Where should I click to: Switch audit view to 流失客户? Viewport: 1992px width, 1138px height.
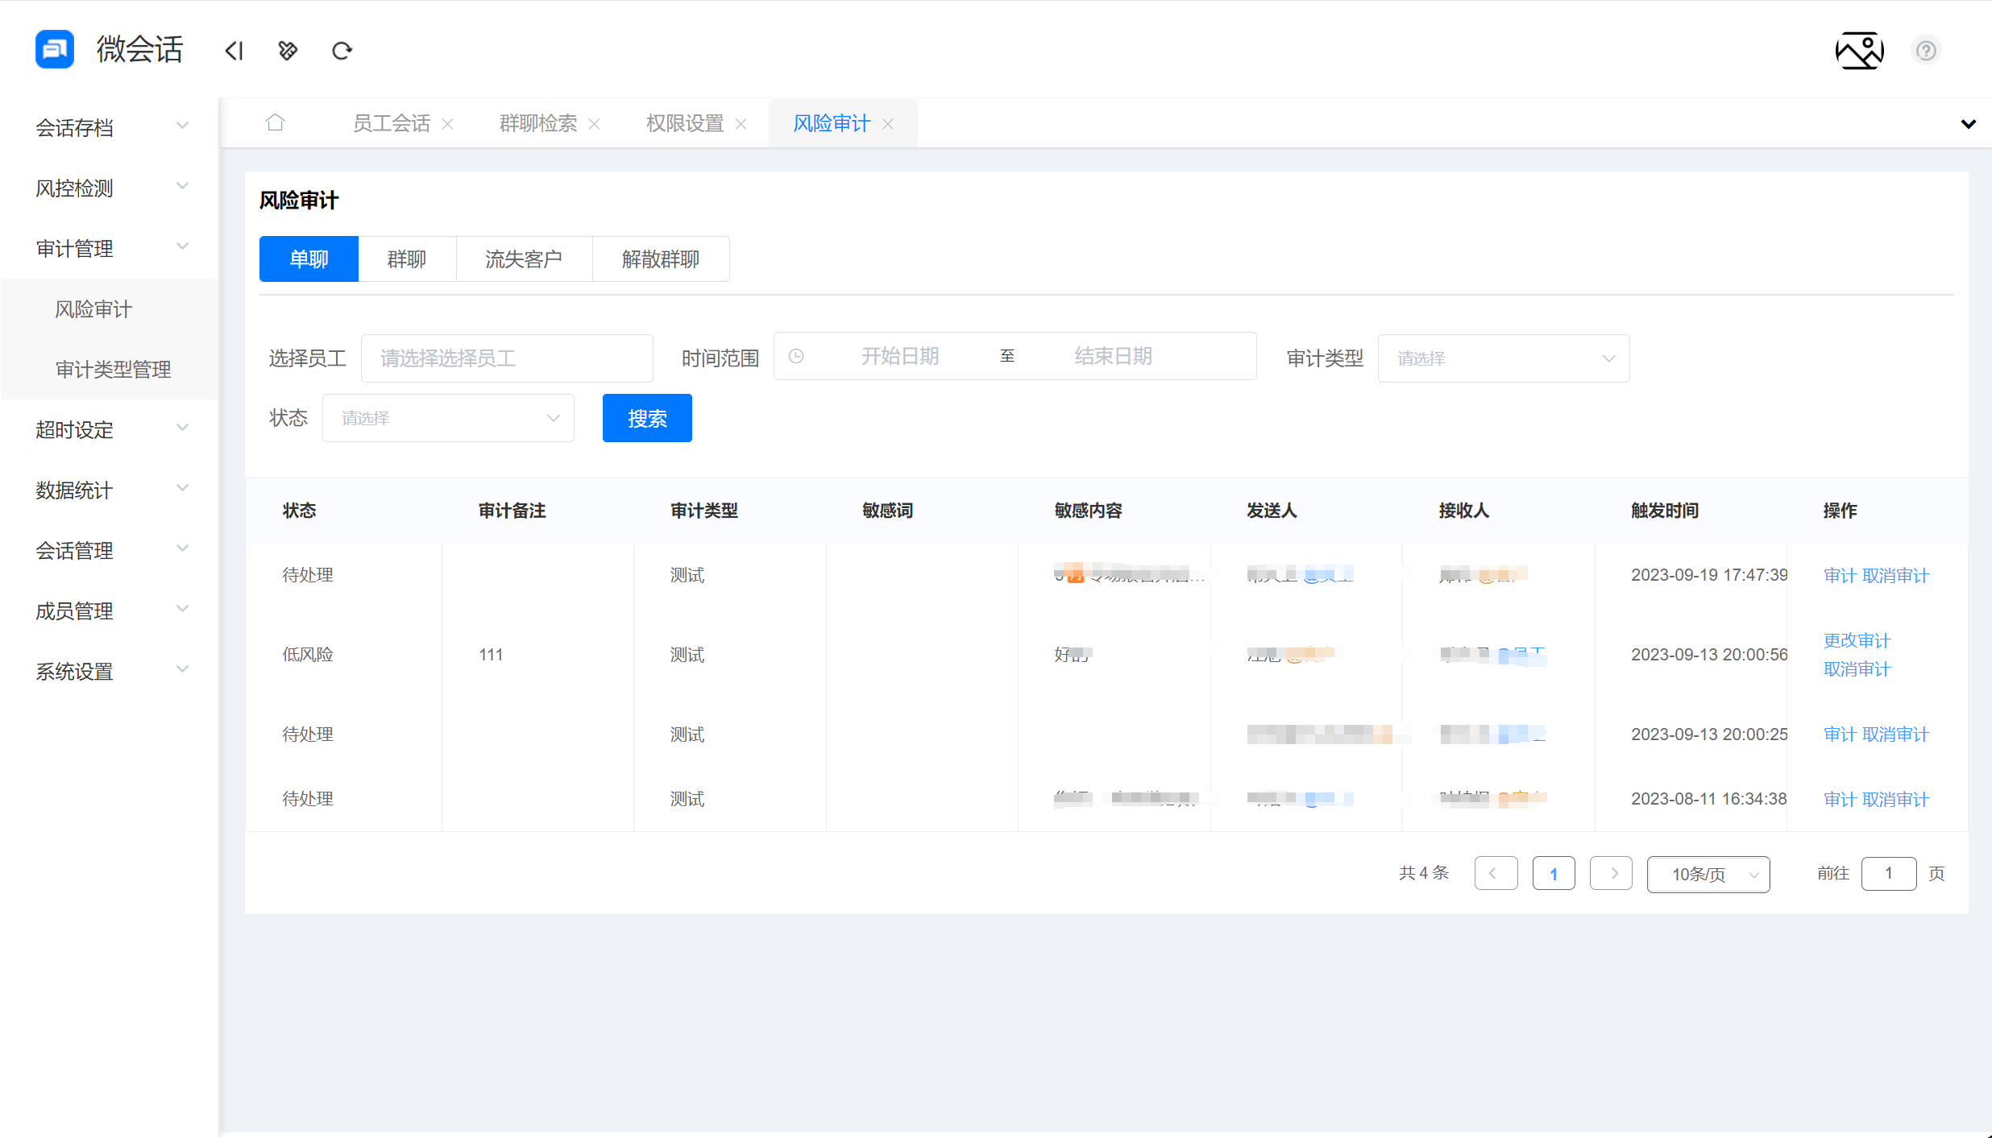tap(524, 259)
